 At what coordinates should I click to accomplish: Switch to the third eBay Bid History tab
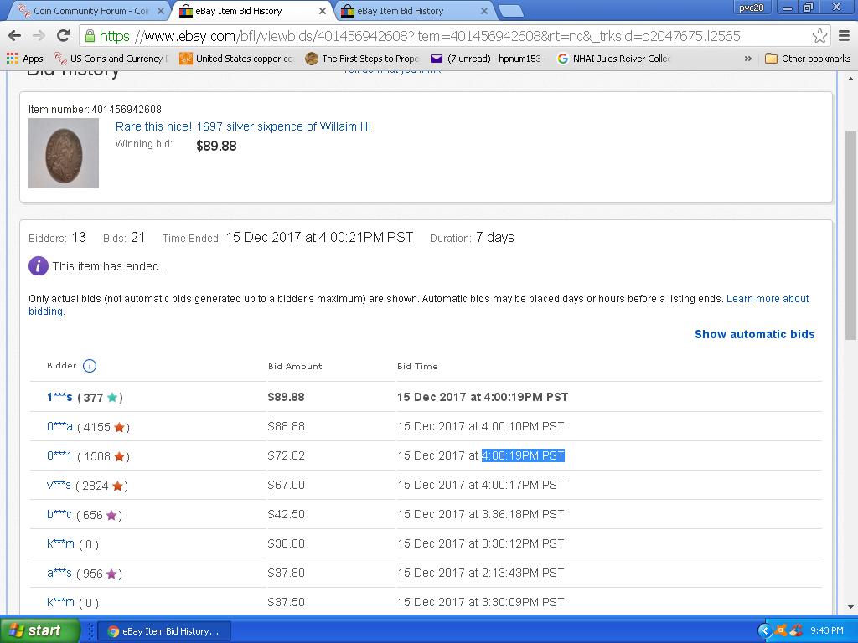414,11
